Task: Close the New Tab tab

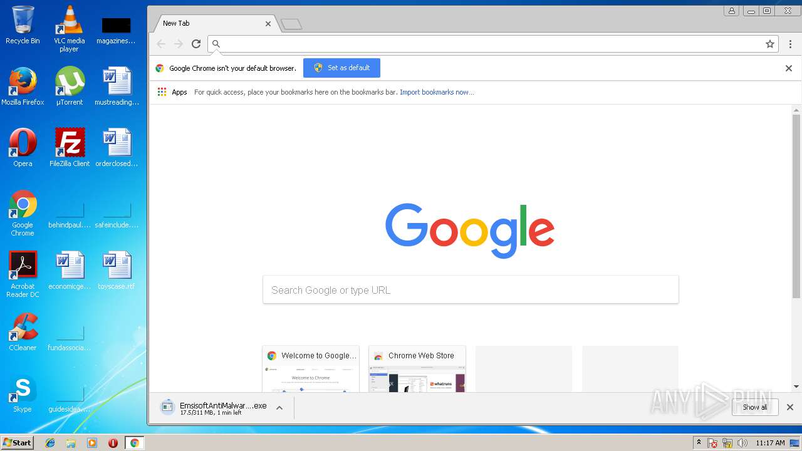Action: [x=268, y=24]
